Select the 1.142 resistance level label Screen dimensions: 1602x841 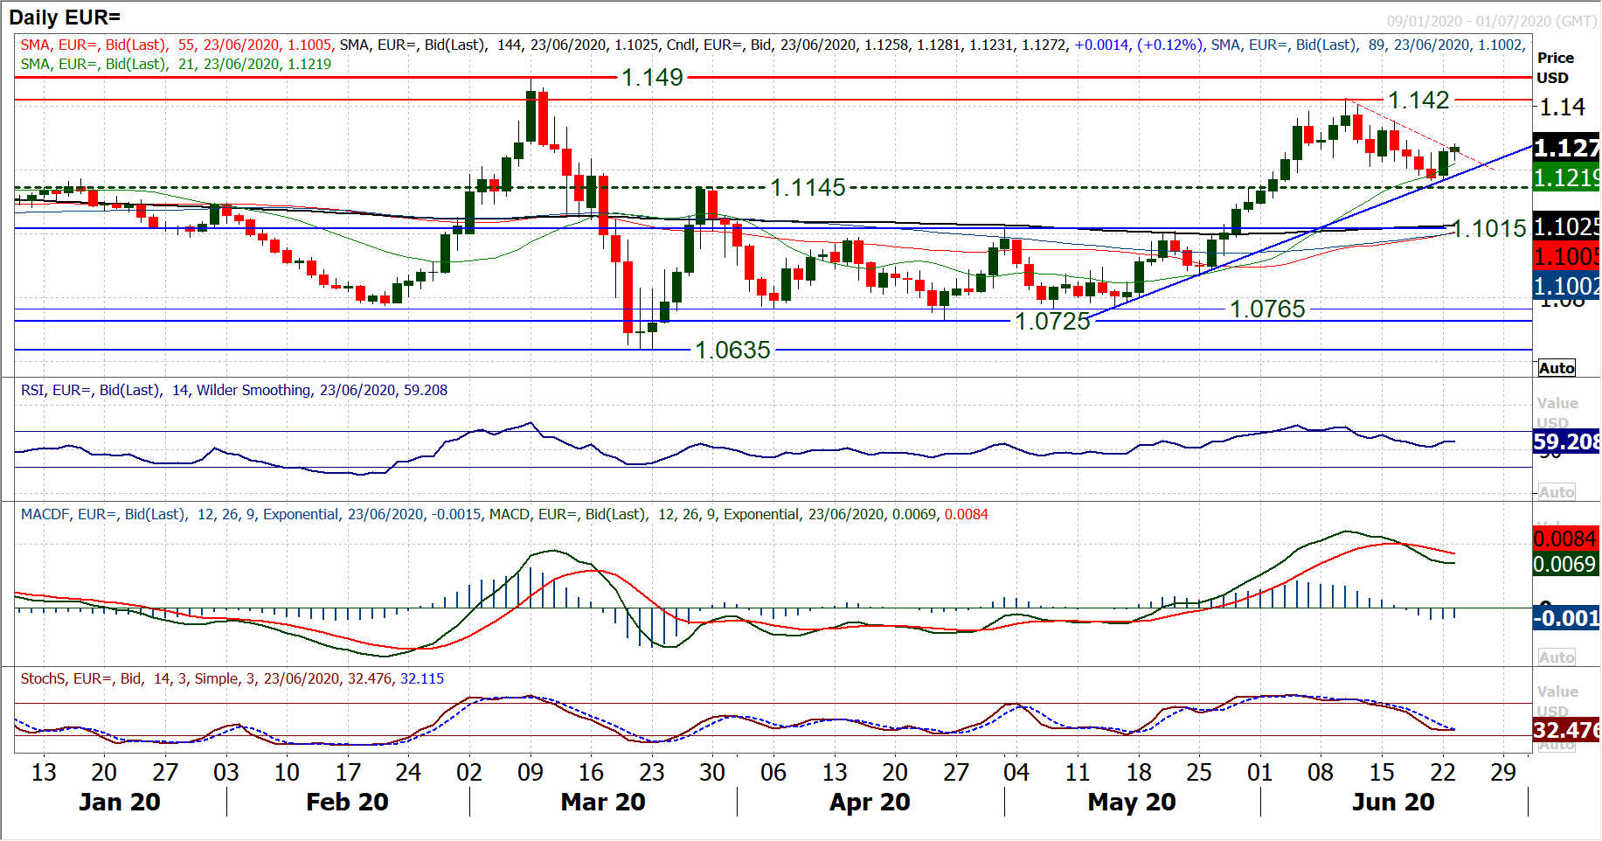[x=1418, y=101]
